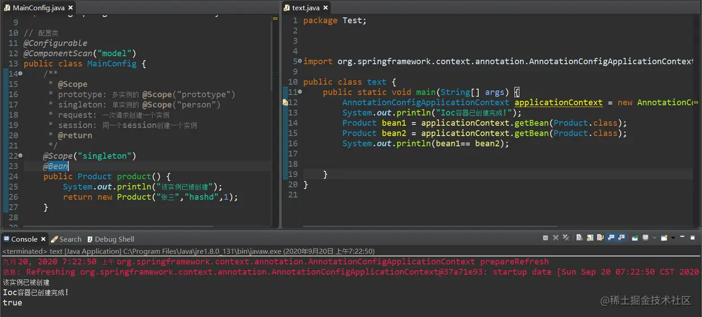This screenshot has height=317, width=702.
Task: Click 'public Product product() {' line
Action: coord(107,176)
